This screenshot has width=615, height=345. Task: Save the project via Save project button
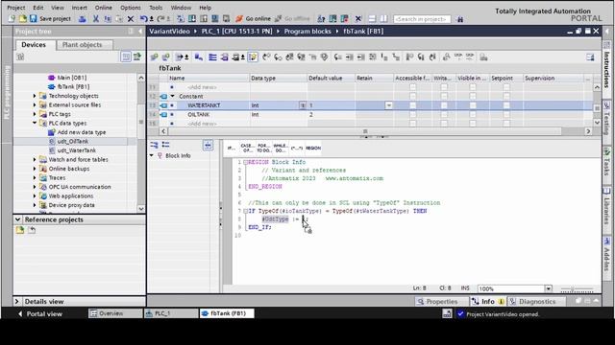[51, 19]
